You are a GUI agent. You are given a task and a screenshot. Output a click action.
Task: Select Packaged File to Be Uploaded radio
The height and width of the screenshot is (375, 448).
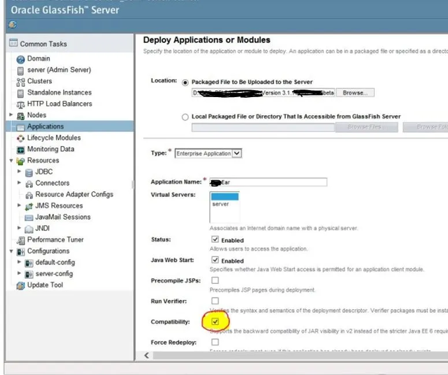[x=185, y=83]
